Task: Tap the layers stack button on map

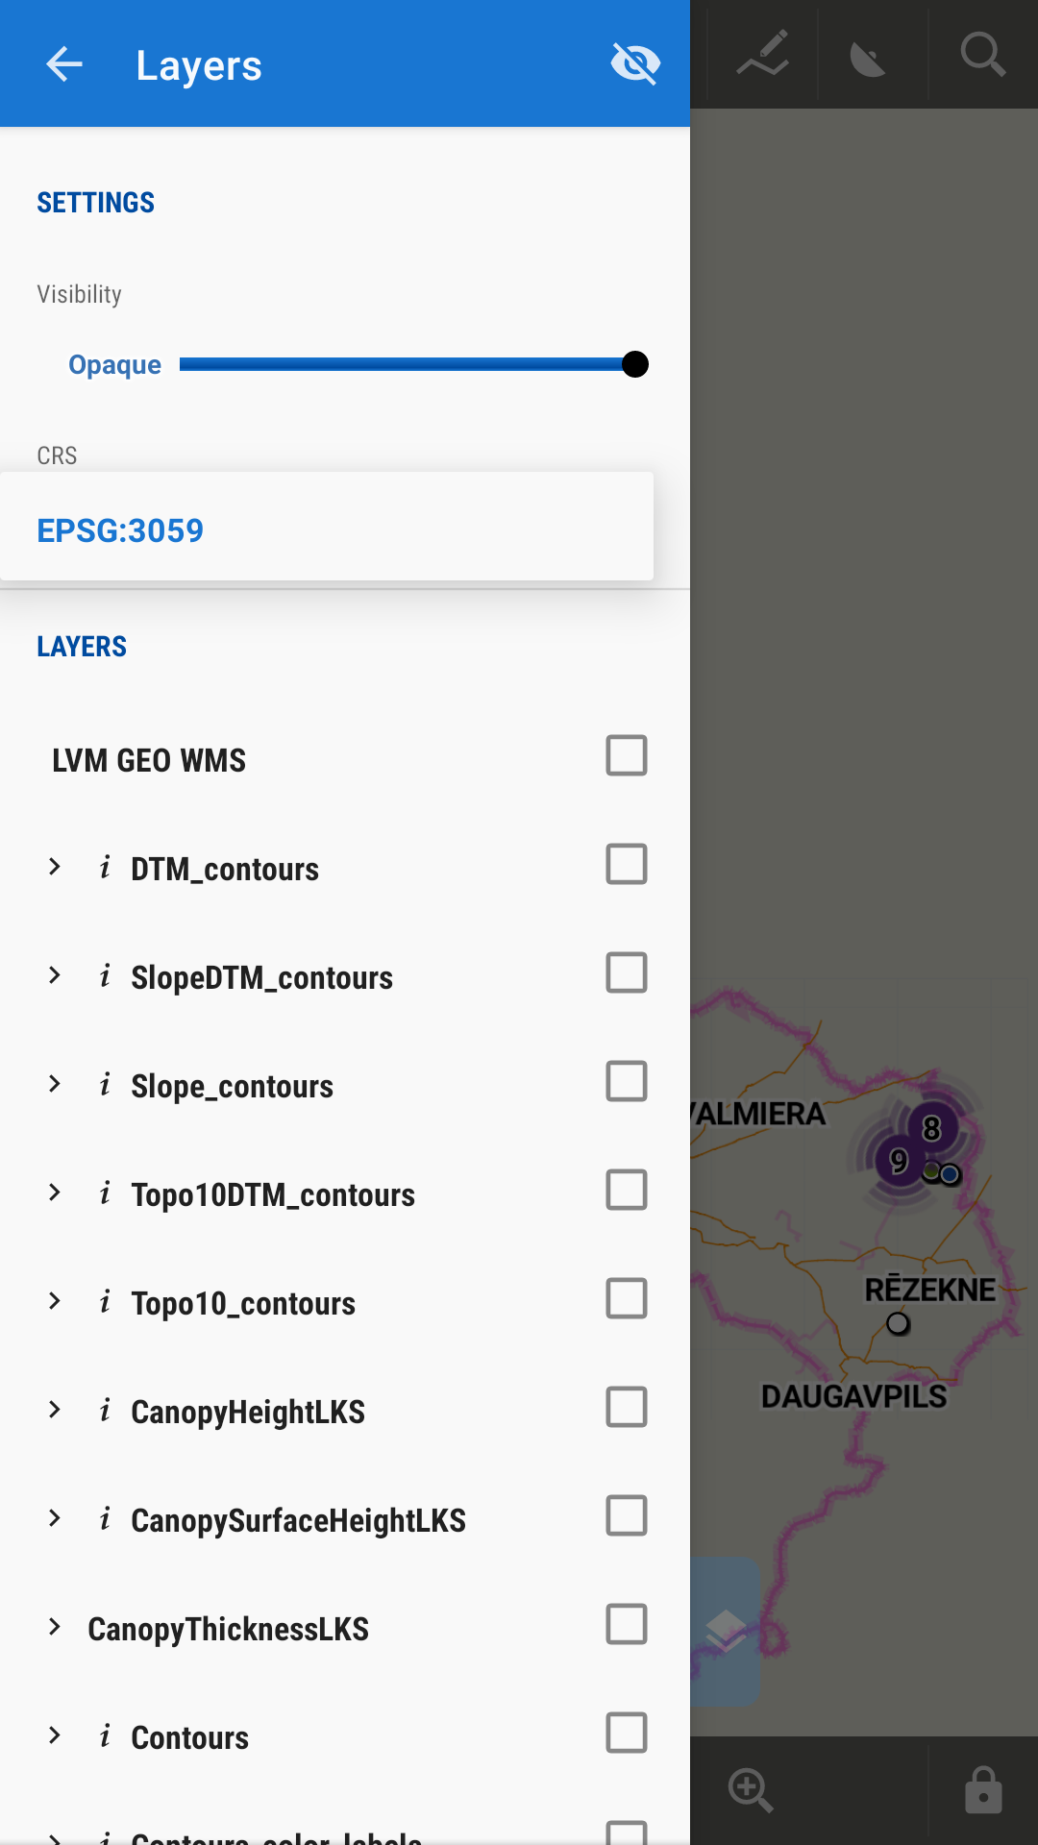Action: tap(726, 1631)
